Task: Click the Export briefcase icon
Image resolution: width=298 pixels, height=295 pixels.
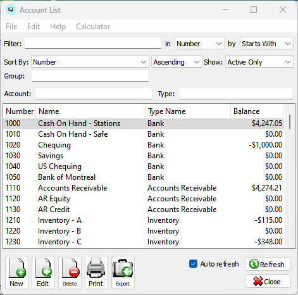Action: pyautogui.click(x=123, y=272)
